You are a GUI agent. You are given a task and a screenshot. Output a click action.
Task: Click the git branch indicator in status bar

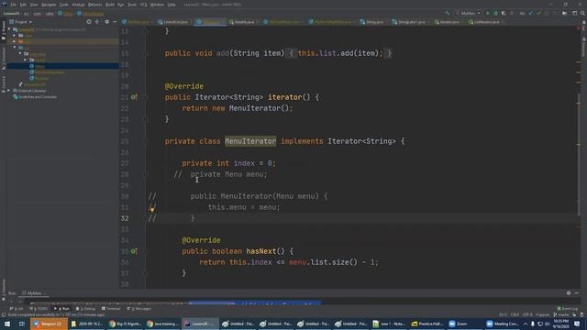click(560, 315)
